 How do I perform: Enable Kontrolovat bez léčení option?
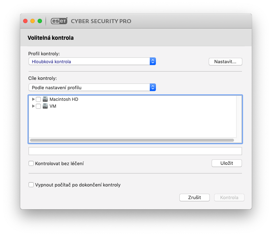click(31, 163)
